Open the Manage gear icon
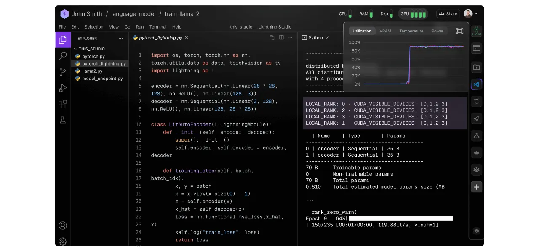 [63, 241]
